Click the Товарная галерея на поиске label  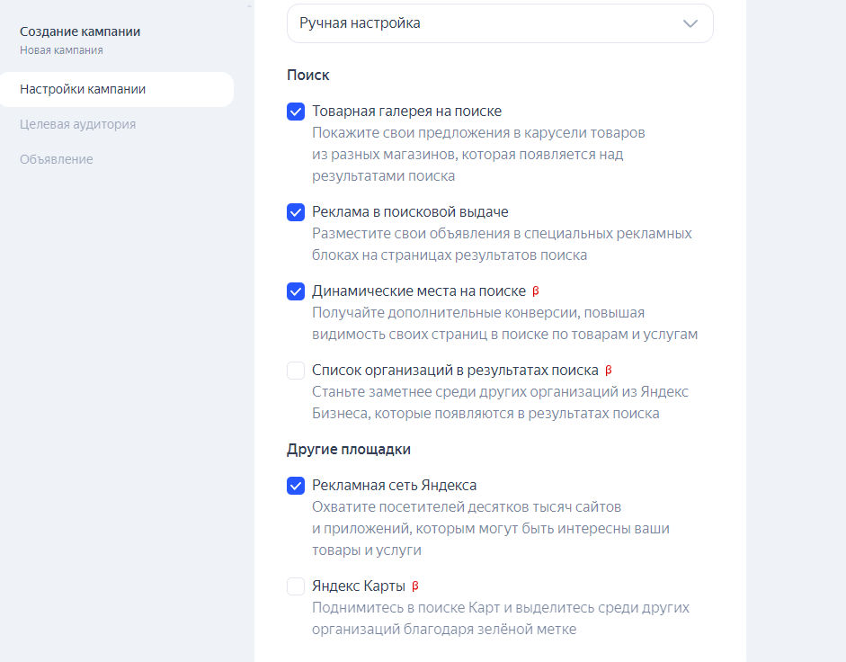[x=406, y=112]
